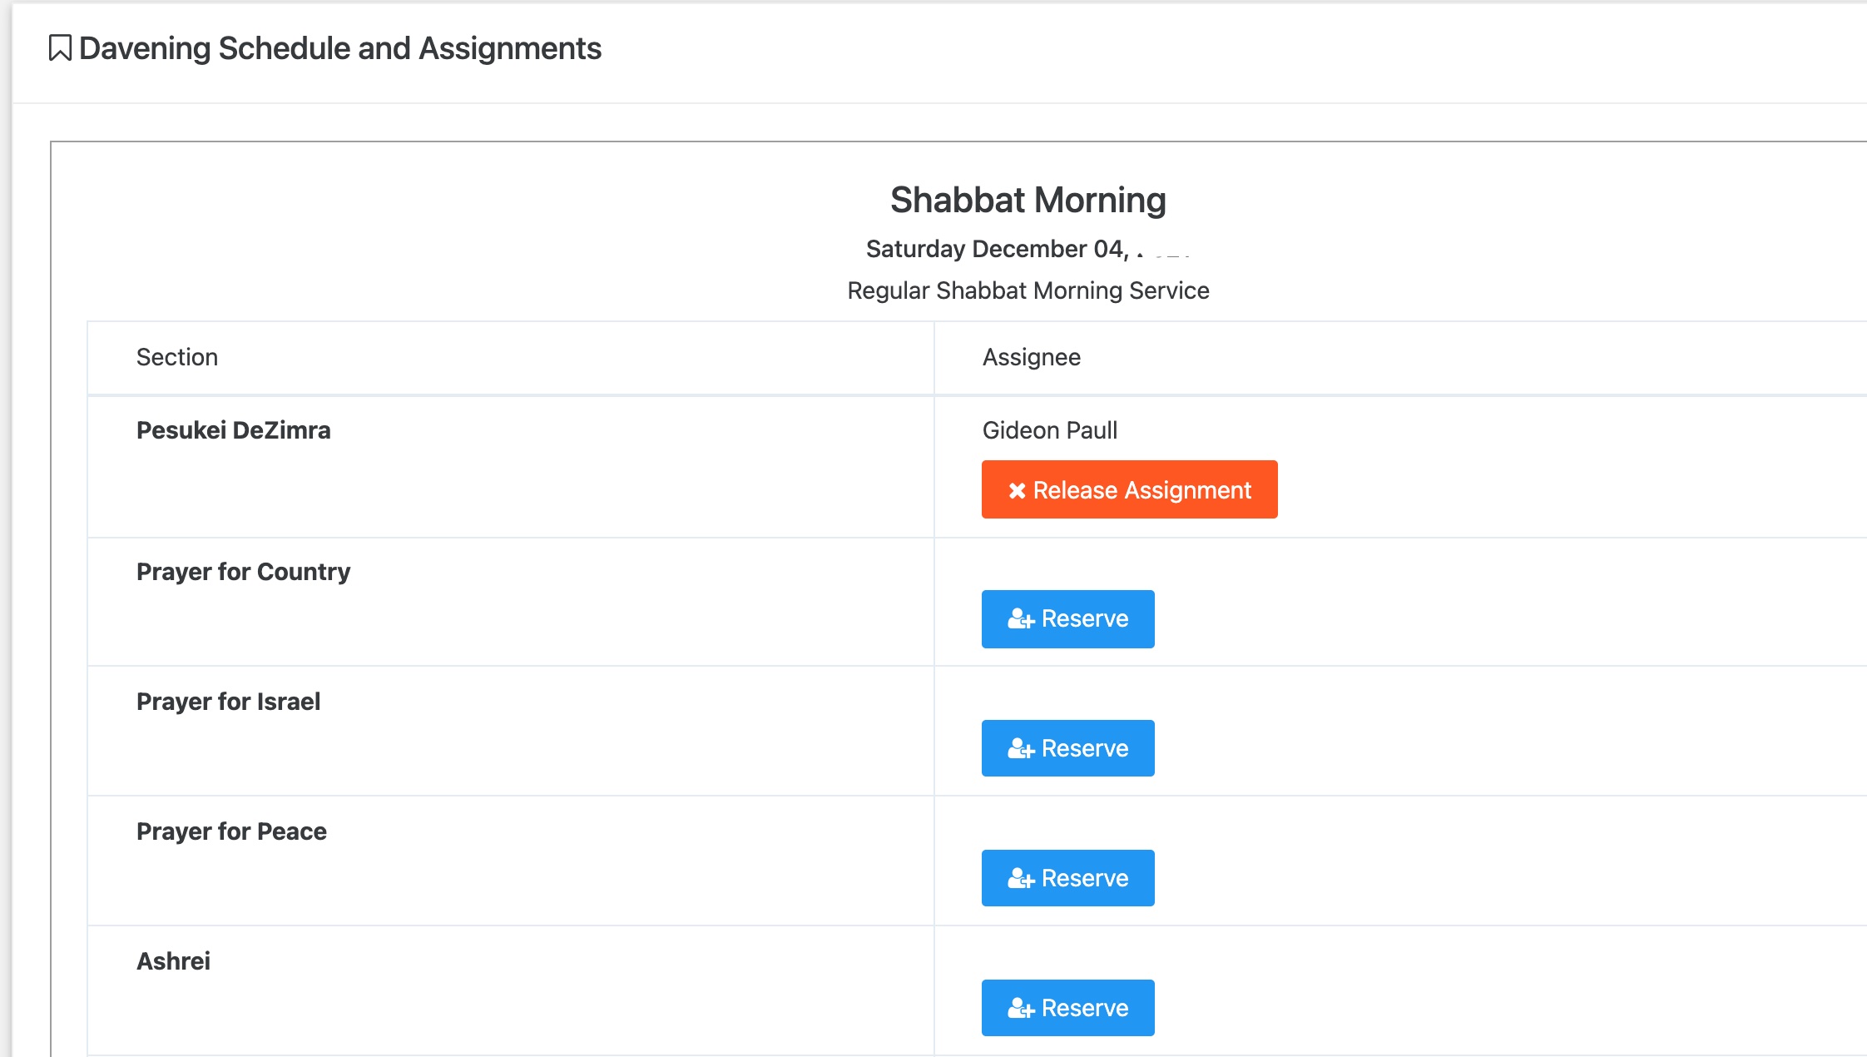1867x1057 pixels.
Task: Click the Assignee column header
Action: click(x=1031, y=357)
